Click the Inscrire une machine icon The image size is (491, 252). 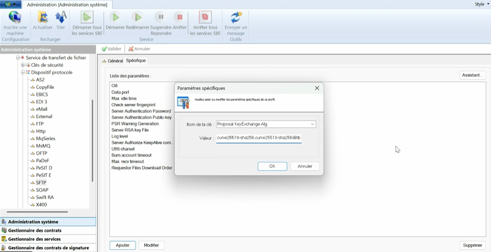(x=15, y=18)
